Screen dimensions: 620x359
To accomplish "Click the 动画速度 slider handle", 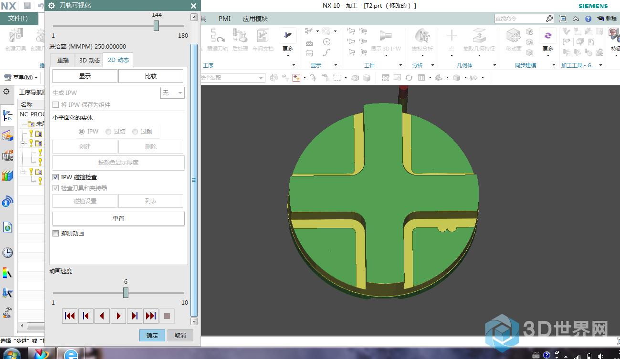I will [126, 293].
